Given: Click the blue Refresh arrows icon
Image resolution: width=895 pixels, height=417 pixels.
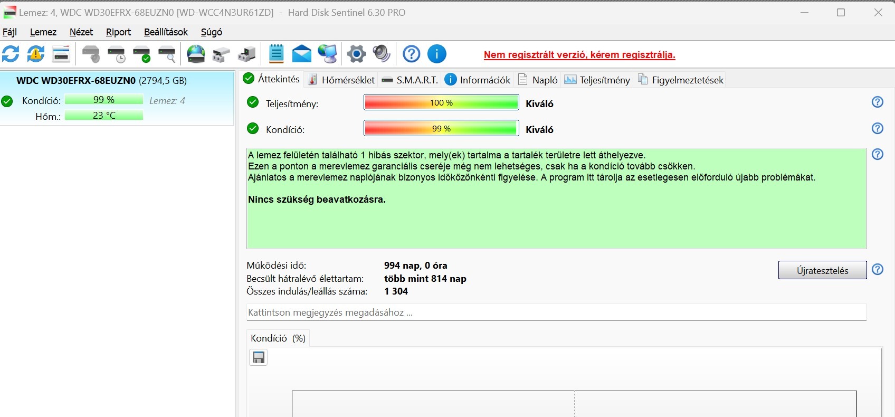Looking at the screenshot, I should click(11, 54).
